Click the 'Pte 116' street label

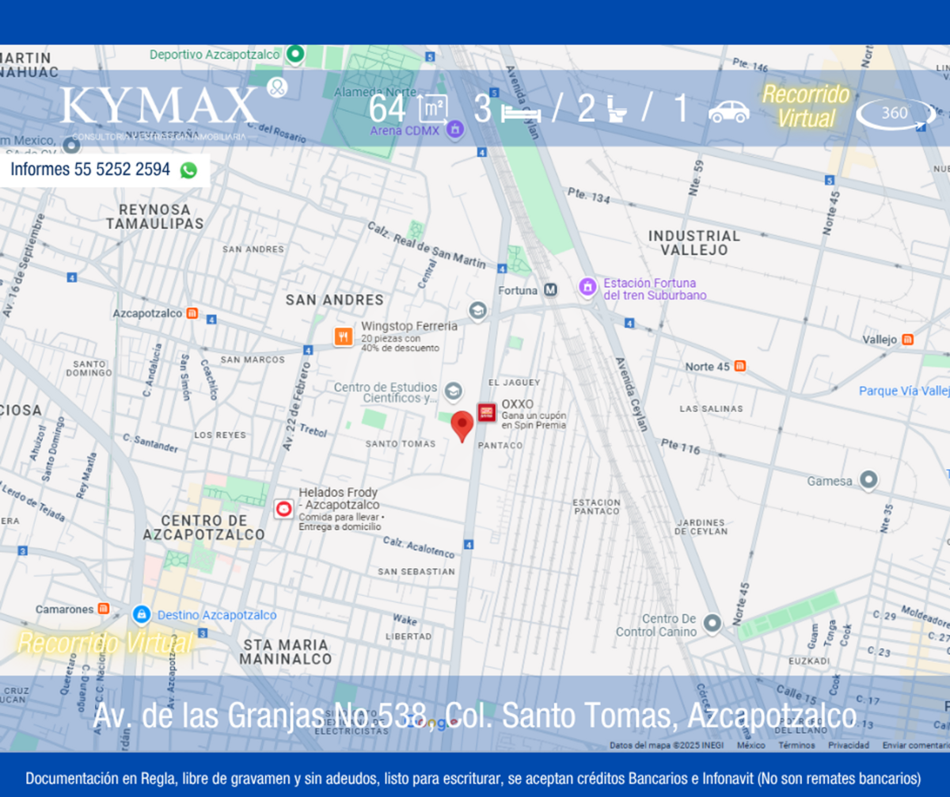[682, 448]
